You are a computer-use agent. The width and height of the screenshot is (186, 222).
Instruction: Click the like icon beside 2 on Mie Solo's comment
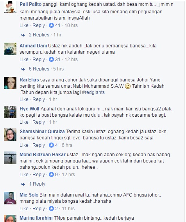51,209
